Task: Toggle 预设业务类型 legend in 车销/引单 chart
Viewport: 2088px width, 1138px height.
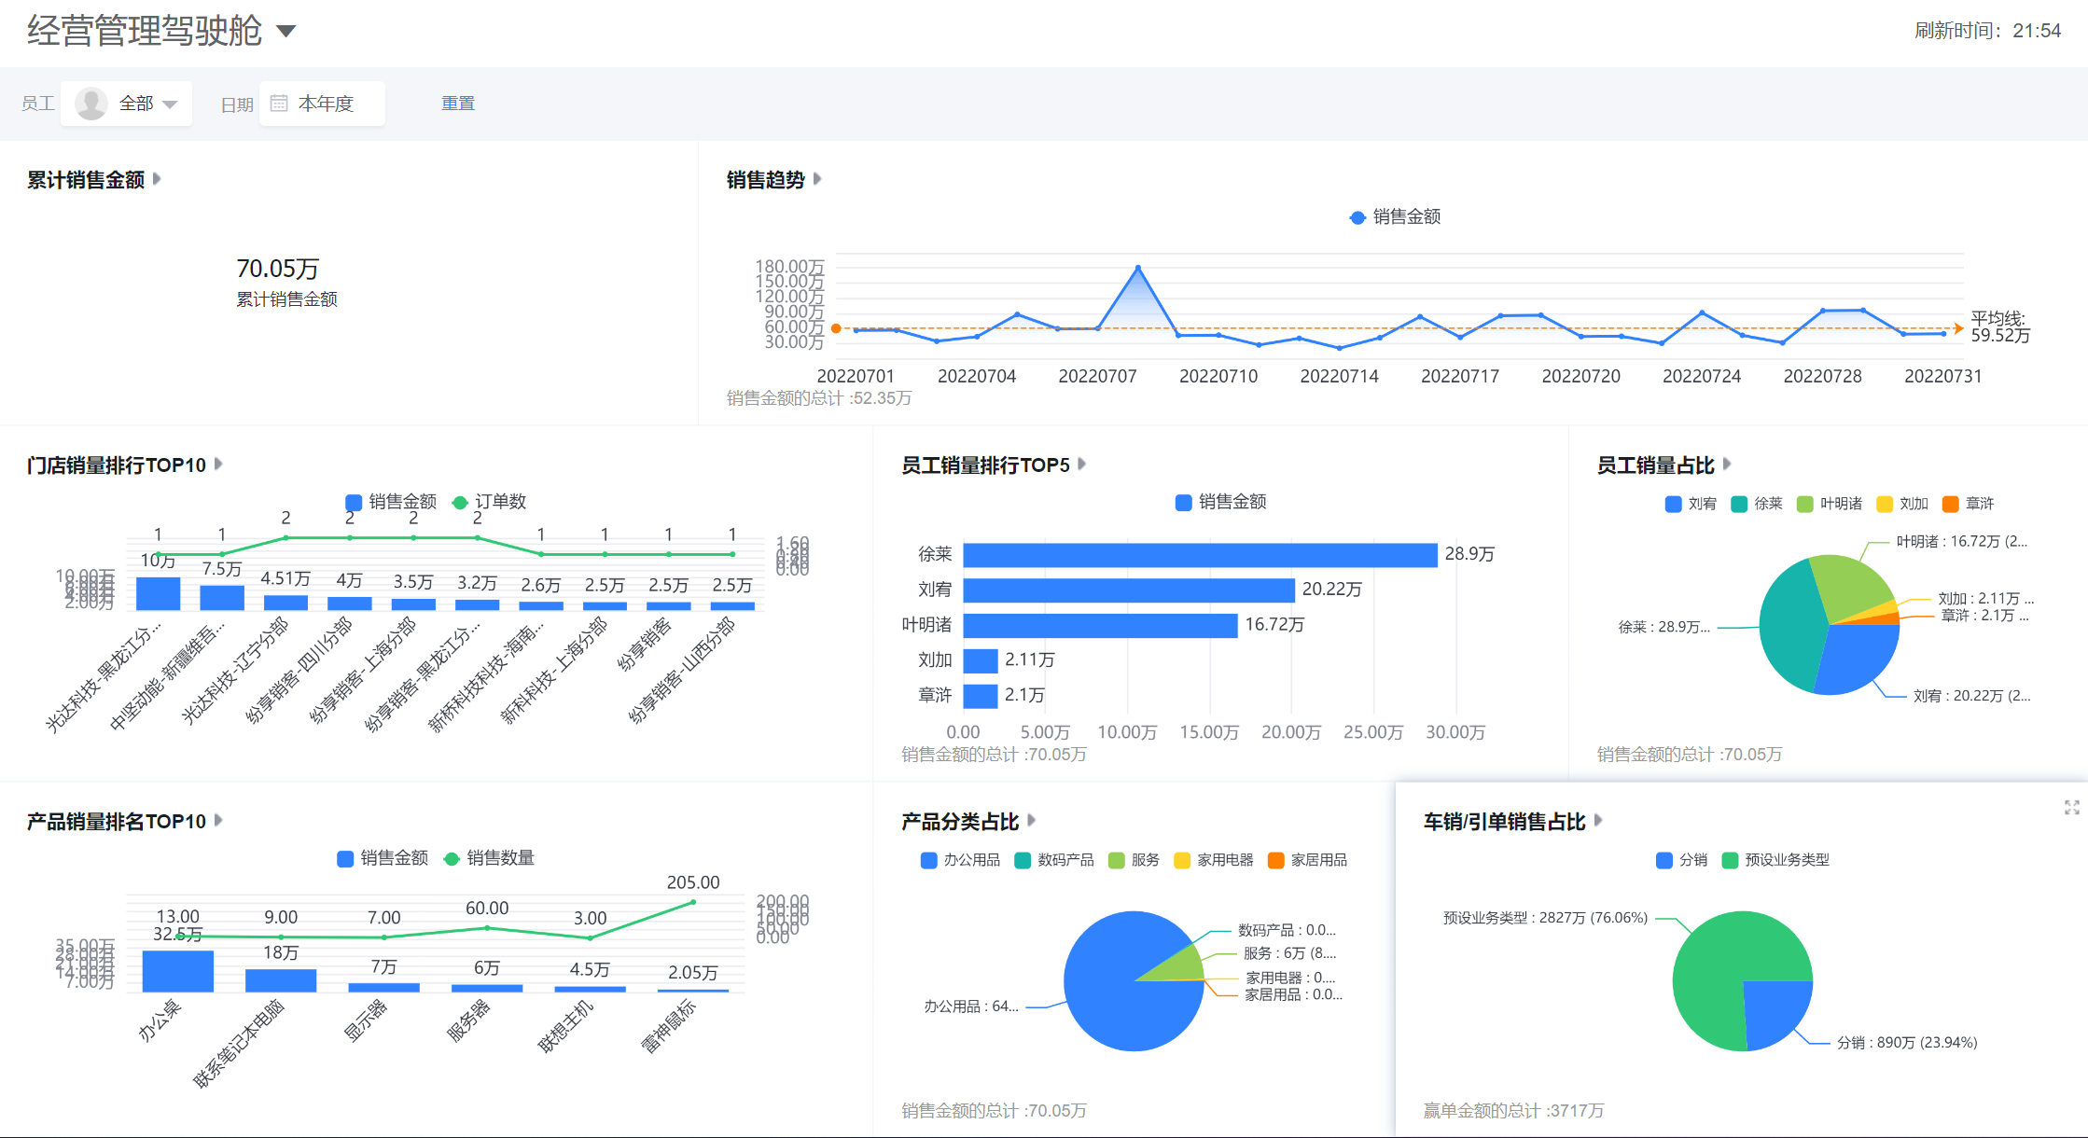Action: (x=1776, y=860)
